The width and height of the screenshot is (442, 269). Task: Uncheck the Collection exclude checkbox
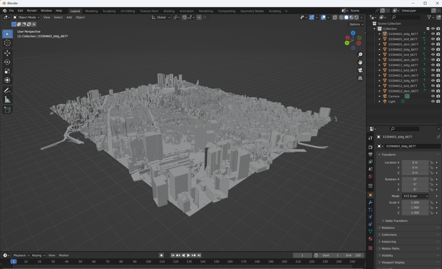(428, 28)
